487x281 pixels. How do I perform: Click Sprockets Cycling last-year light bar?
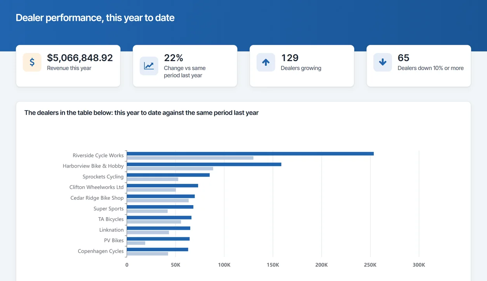point(153,179)
